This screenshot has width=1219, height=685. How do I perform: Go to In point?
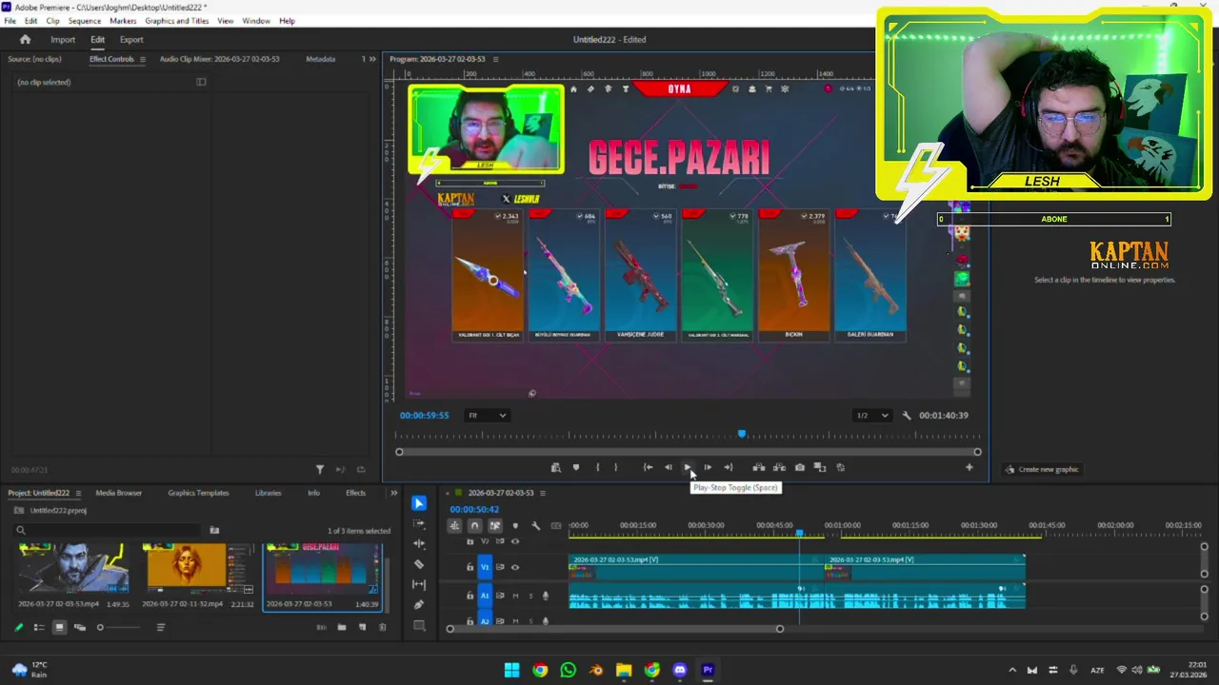point(648,467)
